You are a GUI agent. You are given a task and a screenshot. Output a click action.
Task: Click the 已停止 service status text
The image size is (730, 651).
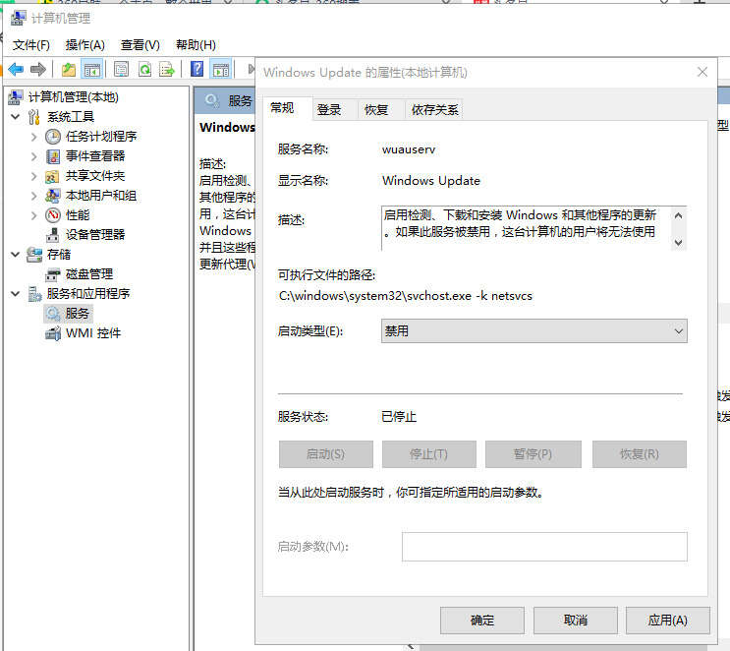point(399,416)
